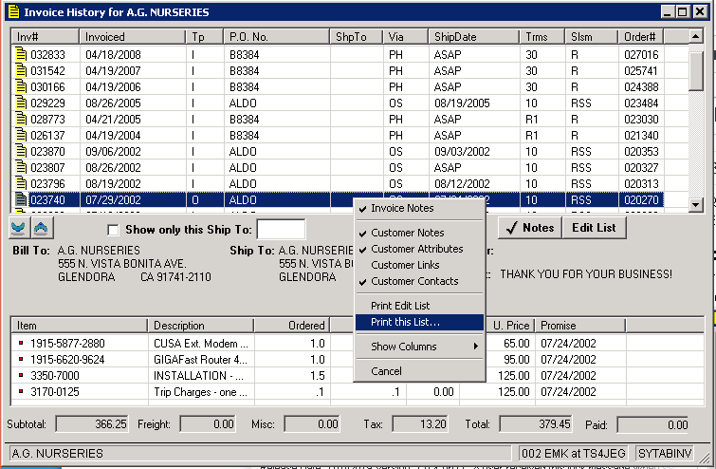Expand the Show Columns submenu

point(419,347)
